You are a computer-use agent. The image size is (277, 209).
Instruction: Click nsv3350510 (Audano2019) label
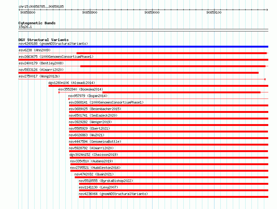click(x=92, y=161)
